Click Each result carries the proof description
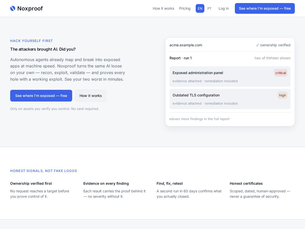The height and width of the screenshot is (229, 305). [x=114, y=194]
